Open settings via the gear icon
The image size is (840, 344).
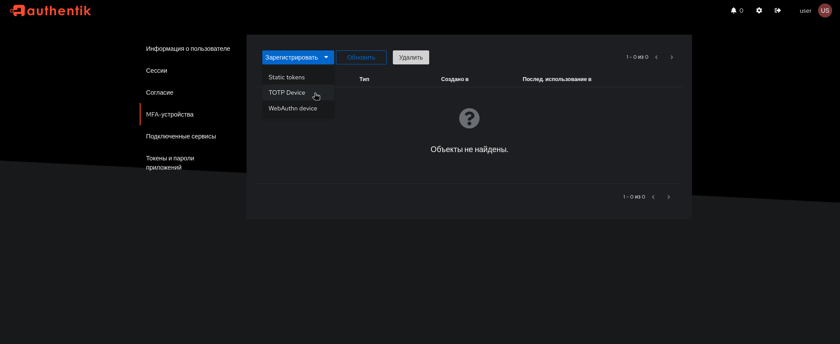[759, 11]
